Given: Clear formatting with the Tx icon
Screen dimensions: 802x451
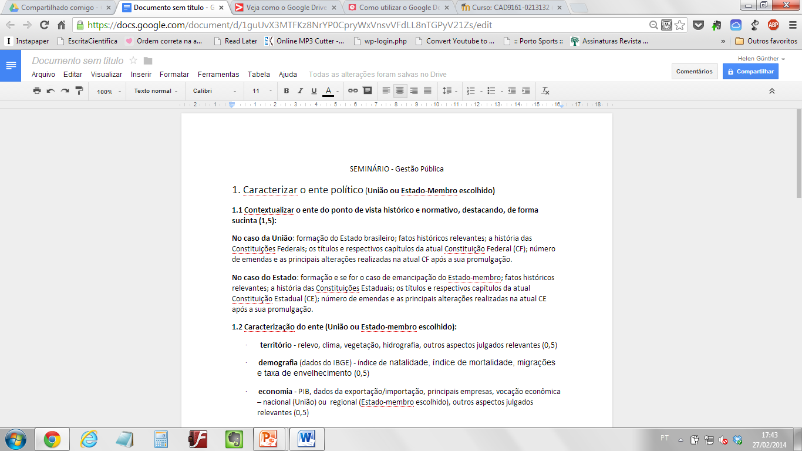Looking at the screenshot, I should click(545, 91).
